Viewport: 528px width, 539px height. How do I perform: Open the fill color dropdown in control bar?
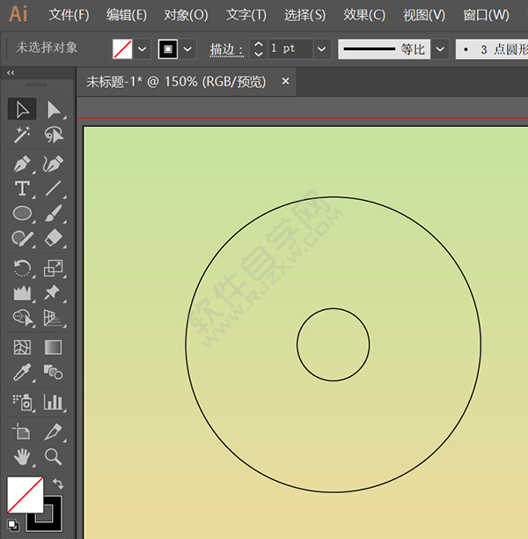click(x=142, y=48)
